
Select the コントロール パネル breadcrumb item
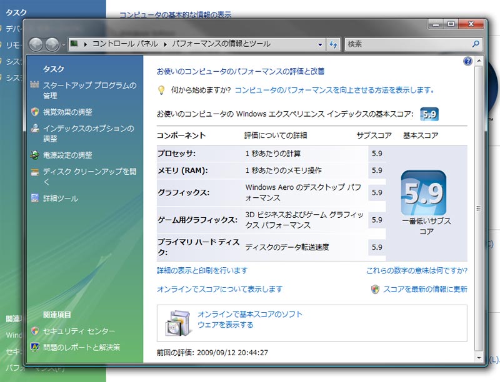click(x=125, y=44)
